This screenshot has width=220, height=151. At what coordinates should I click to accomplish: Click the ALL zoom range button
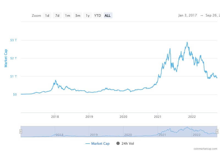pos(108,16)
